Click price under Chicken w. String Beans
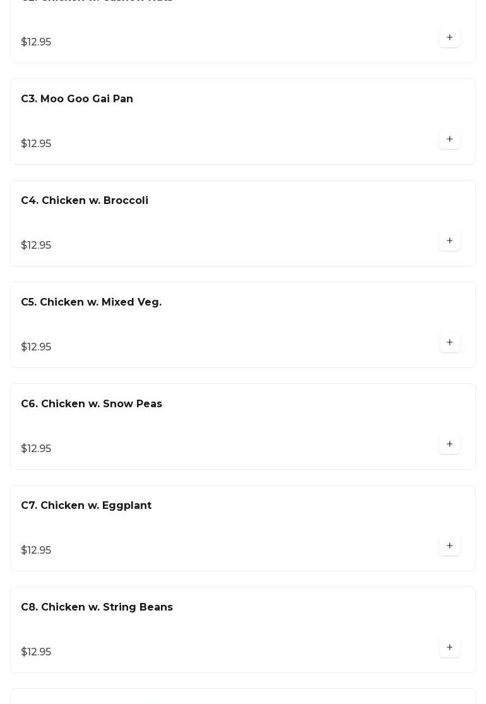 click(36, 652)
